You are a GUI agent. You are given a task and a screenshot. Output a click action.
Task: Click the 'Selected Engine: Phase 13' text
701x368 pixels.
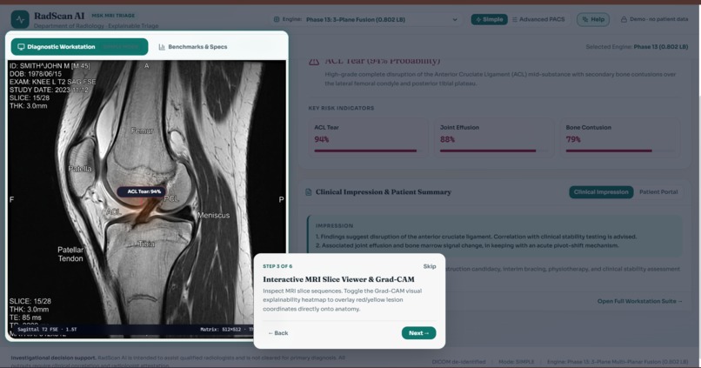click(x=637, y=46)
